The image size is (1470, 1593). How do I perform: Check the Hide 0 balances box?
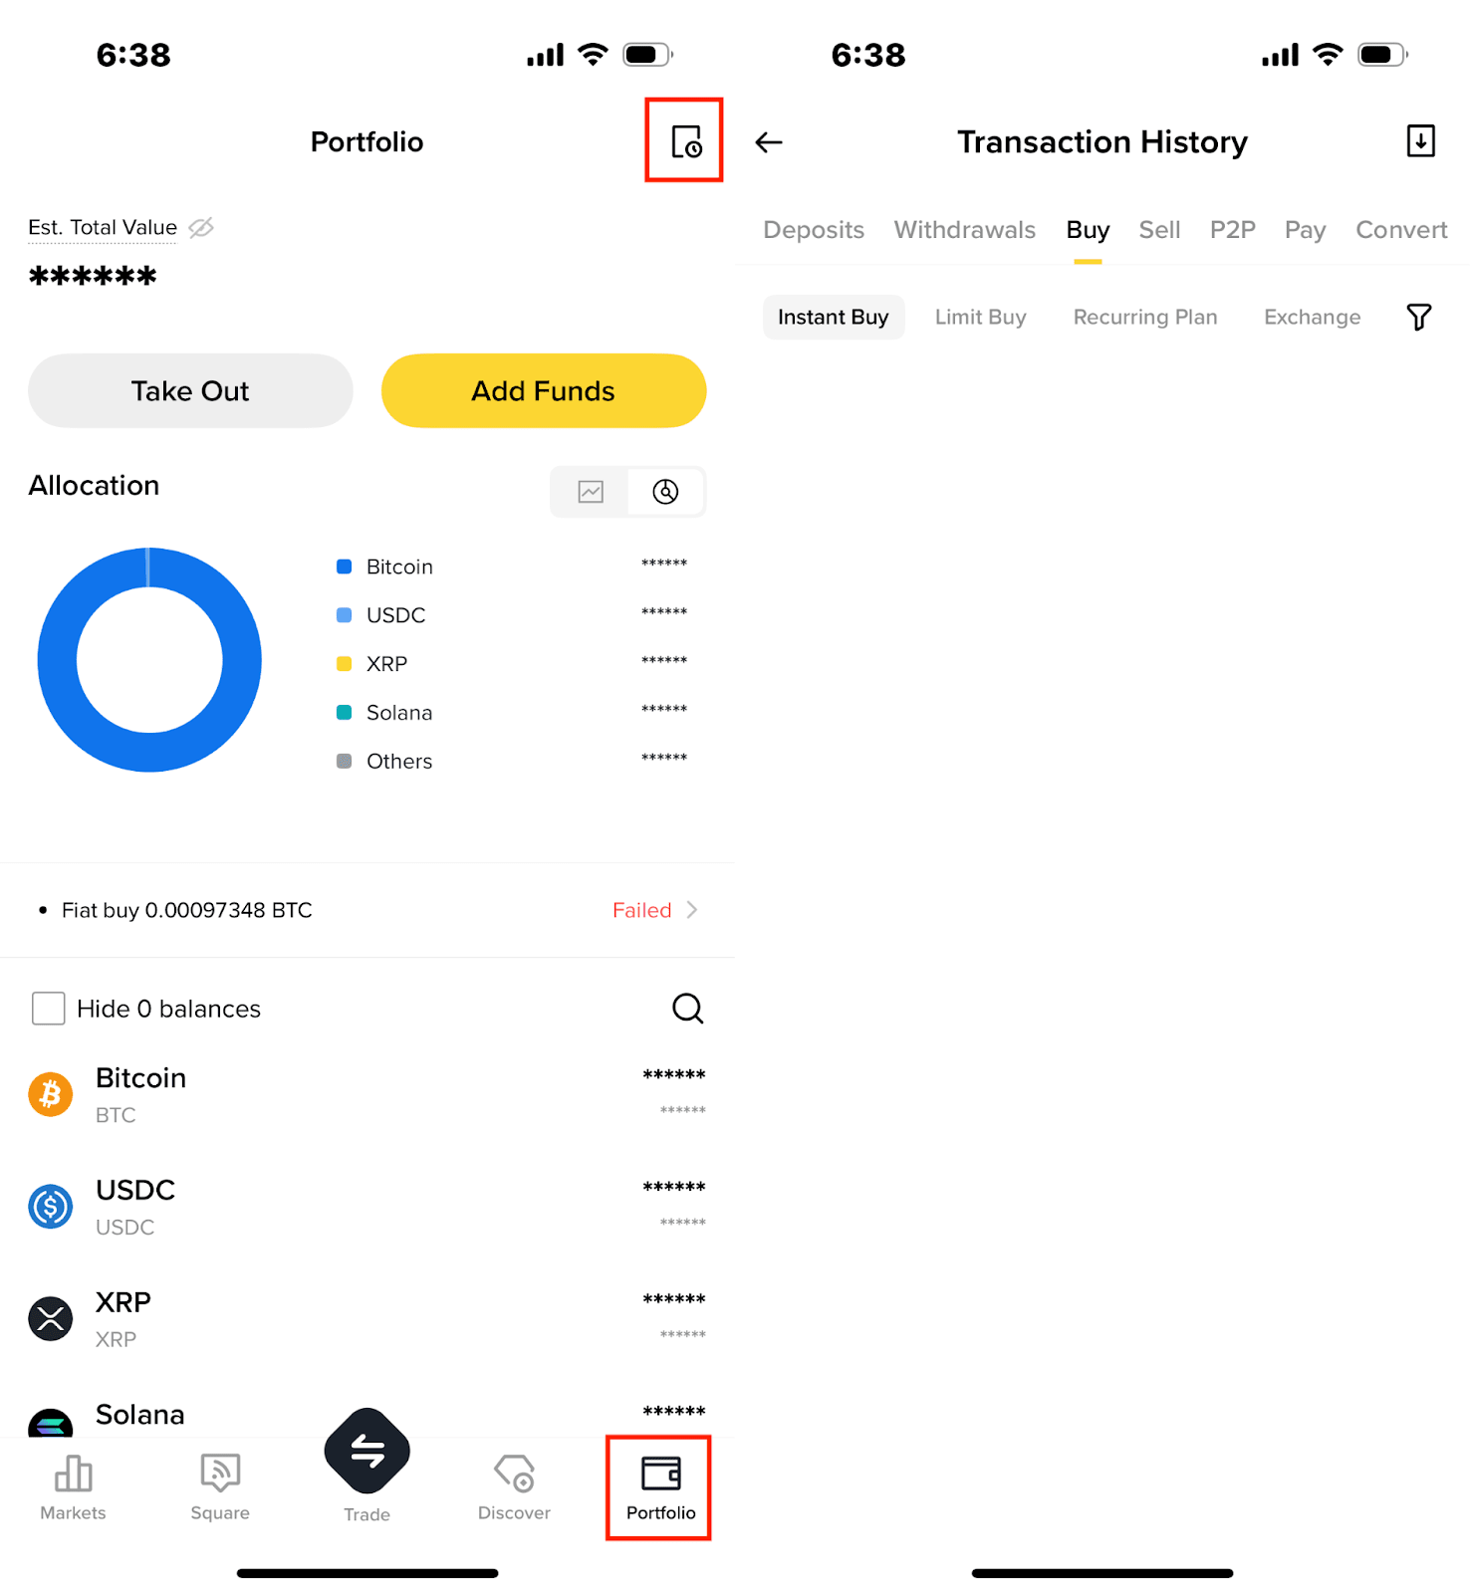click(49, 1009)
